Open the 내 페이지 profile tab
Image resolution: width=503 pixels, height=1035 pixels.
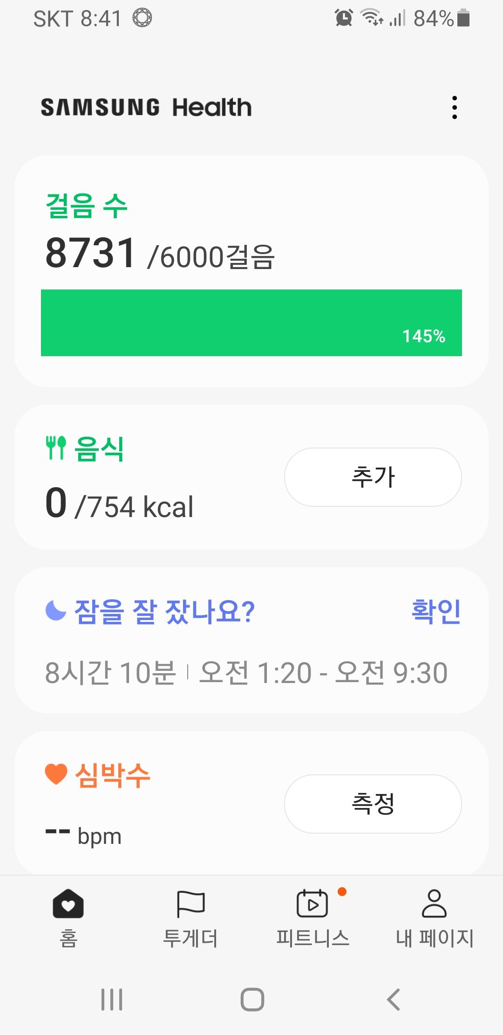435,918
